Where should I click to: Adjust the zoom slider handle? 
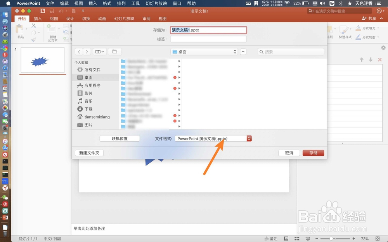[x=331, y=239]
